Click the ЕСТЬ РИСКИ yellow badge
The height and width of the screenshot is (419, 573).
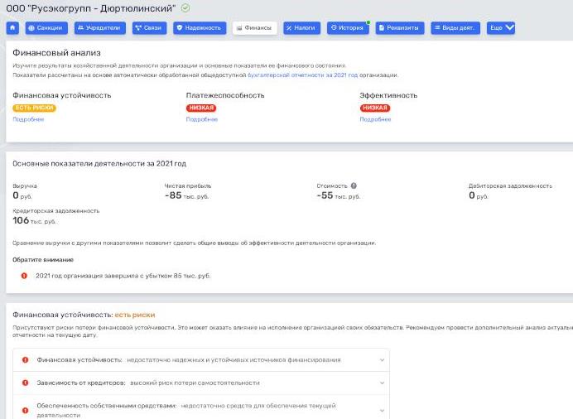coord(34,108)
